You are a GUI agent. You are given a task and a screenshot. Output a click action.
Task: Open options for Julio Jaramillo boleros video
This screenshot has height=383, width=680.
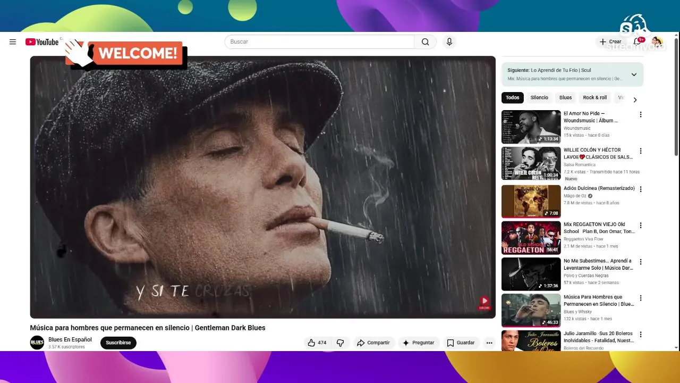coord(641,335)
